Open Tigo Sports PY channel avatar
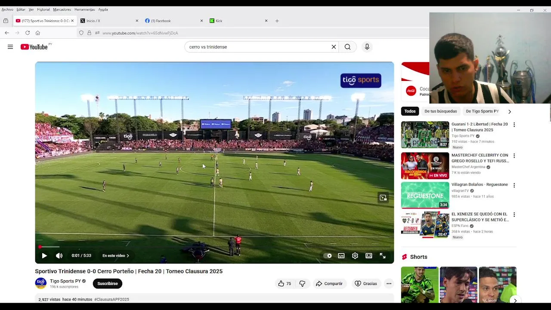The image size is (551, 310). (x=41, y=283)
